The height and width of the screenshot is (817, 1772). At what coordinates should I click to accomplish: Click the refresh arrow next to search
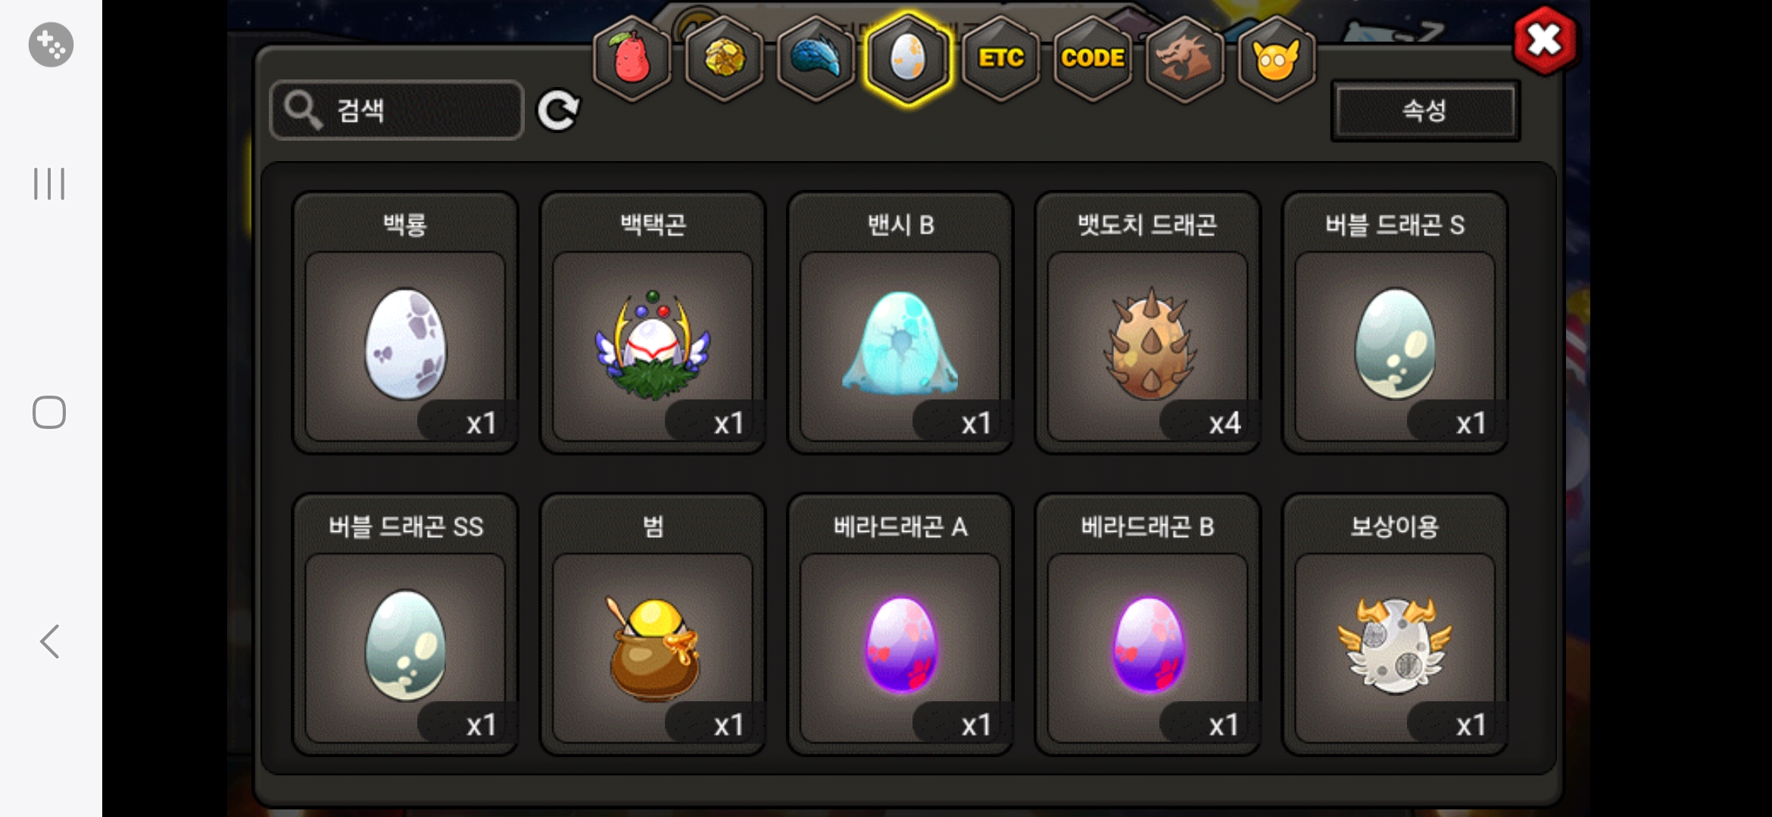click(558, 110)
